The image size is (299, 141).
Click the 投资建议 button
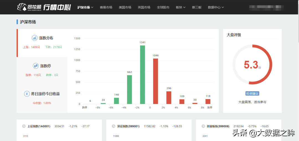click(x=252, y=94)
